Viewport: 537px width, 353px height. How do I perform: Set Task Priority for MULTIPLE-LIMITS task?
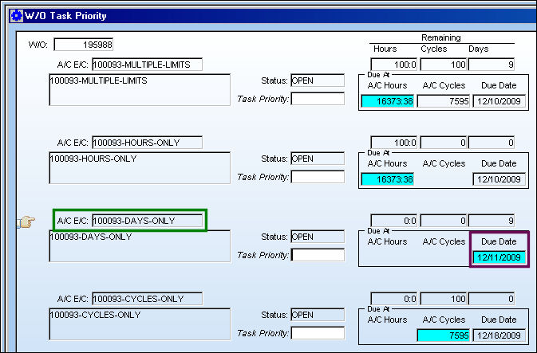pyautogui.click(x=318, y=99)
